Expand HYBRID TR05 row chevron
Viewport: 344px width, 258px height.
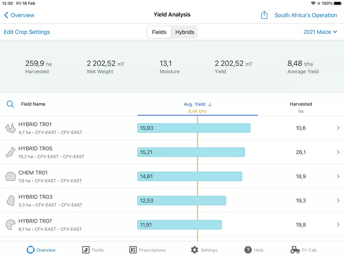pos(338,152)
